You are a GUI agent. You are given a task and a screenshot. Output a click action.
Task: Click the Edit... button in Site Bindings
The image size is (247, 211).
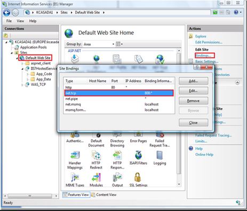[x=193, y=91]
